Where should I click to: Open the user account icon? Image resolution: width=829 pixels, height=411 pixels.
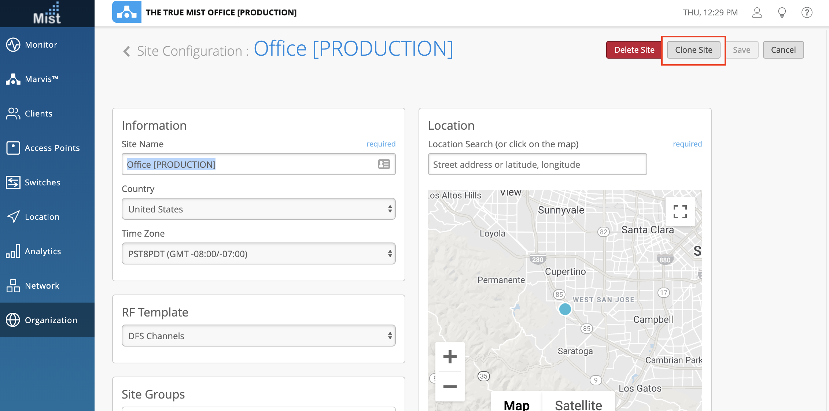(x=757, y=13)
